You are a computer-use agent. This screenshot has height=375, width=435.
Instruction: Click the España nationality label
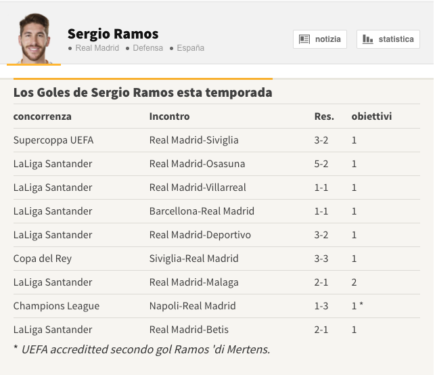(x=190, y=48)
